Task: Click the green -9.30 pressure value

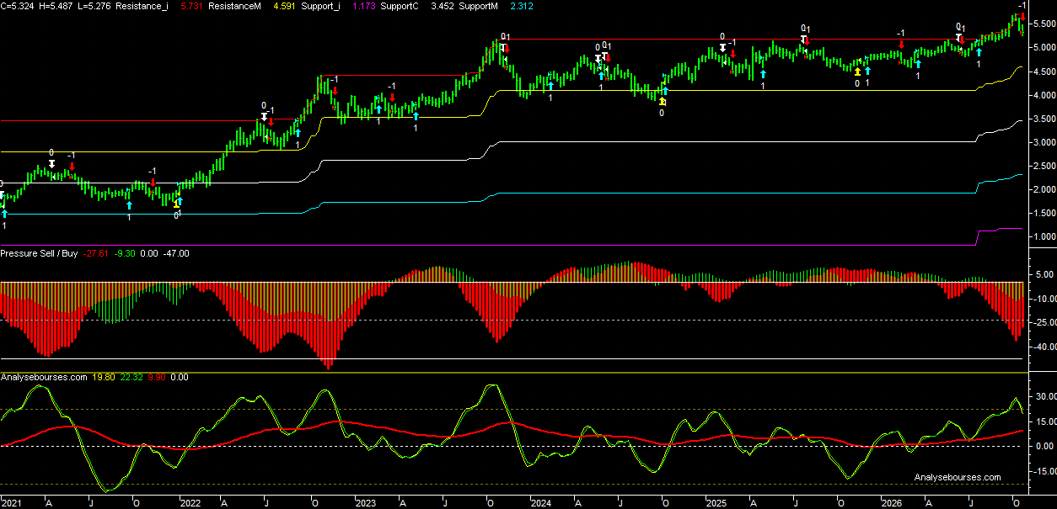Action: (126, 253)
